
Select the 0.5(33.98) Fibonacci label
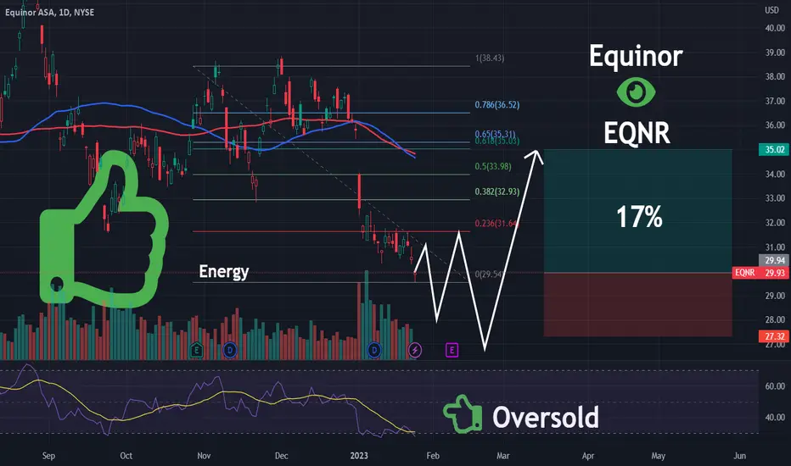493,166
